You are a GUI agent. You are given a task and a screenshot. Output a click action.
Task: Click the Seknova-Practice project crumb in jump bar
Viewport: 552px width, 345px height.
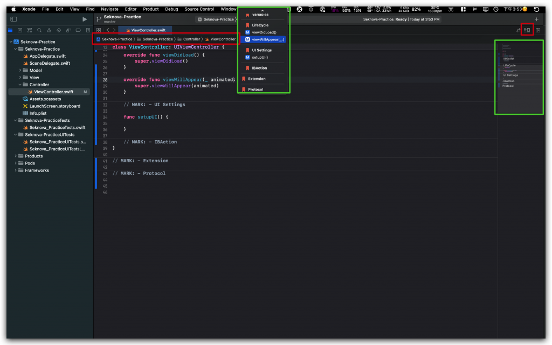tap(114, 39)
